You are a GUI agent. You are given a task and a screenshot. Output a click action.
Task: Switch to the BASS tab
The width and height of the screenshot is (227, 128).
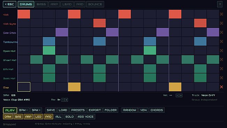click(41, 4)
